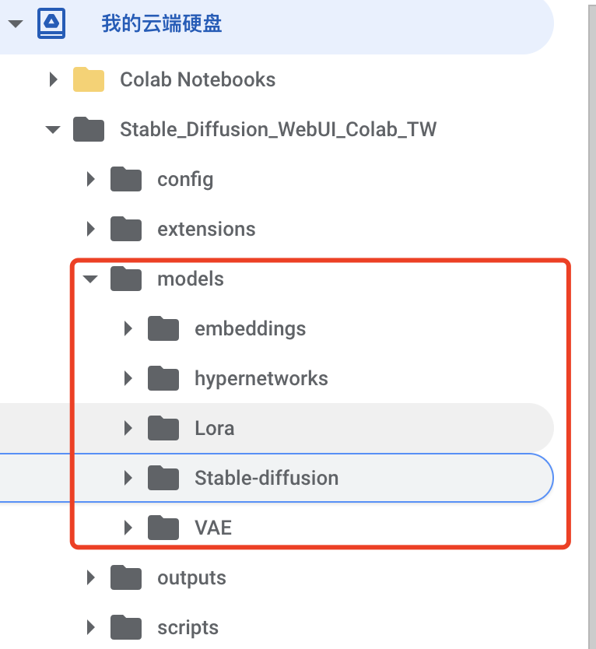Click the embeddings folder icon
The image size is (596, 649).
point(163,328)
